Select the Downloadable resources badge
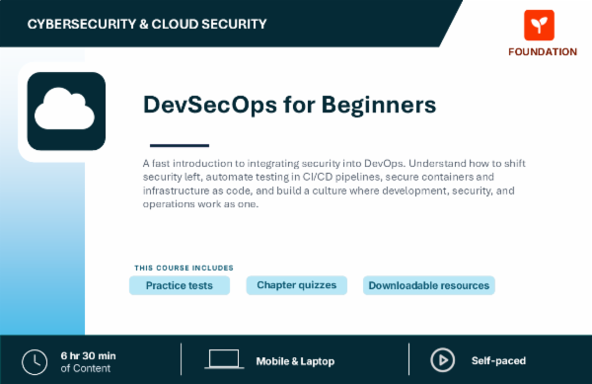Viewport: 592px width, 384px height. [x=429, y=285]
